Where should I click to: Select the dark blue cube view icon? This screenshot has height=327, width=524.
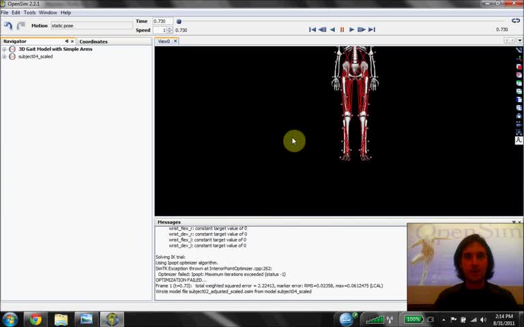[x=519, y=99]
